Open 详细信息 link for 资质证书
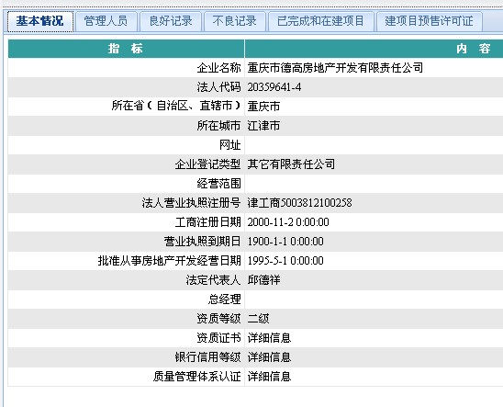Image resolution: width=503 pixels, height=407 pixels. click(x=269, y=338)
